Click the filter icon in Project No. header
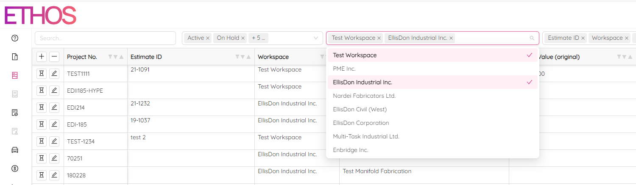Image resolution: width=636 pixels, height=185 pixels. point(110,57)
